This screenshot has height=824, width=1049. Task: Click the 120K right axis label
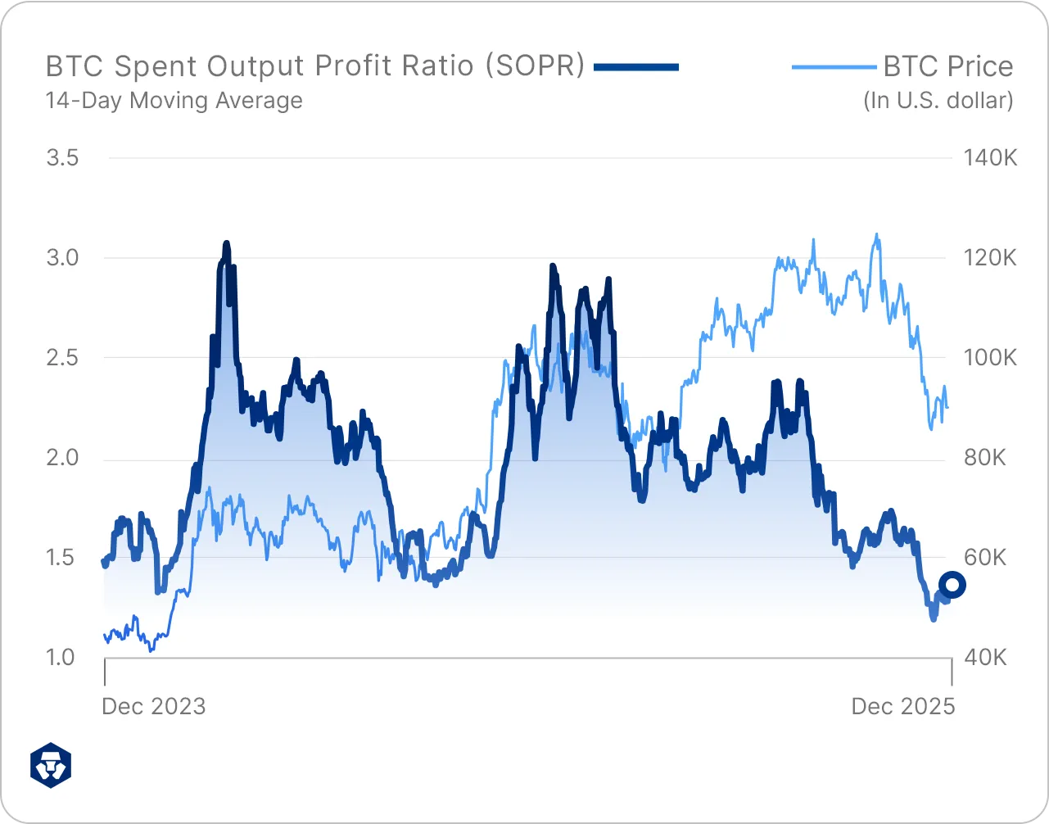(x=990, y=258)
